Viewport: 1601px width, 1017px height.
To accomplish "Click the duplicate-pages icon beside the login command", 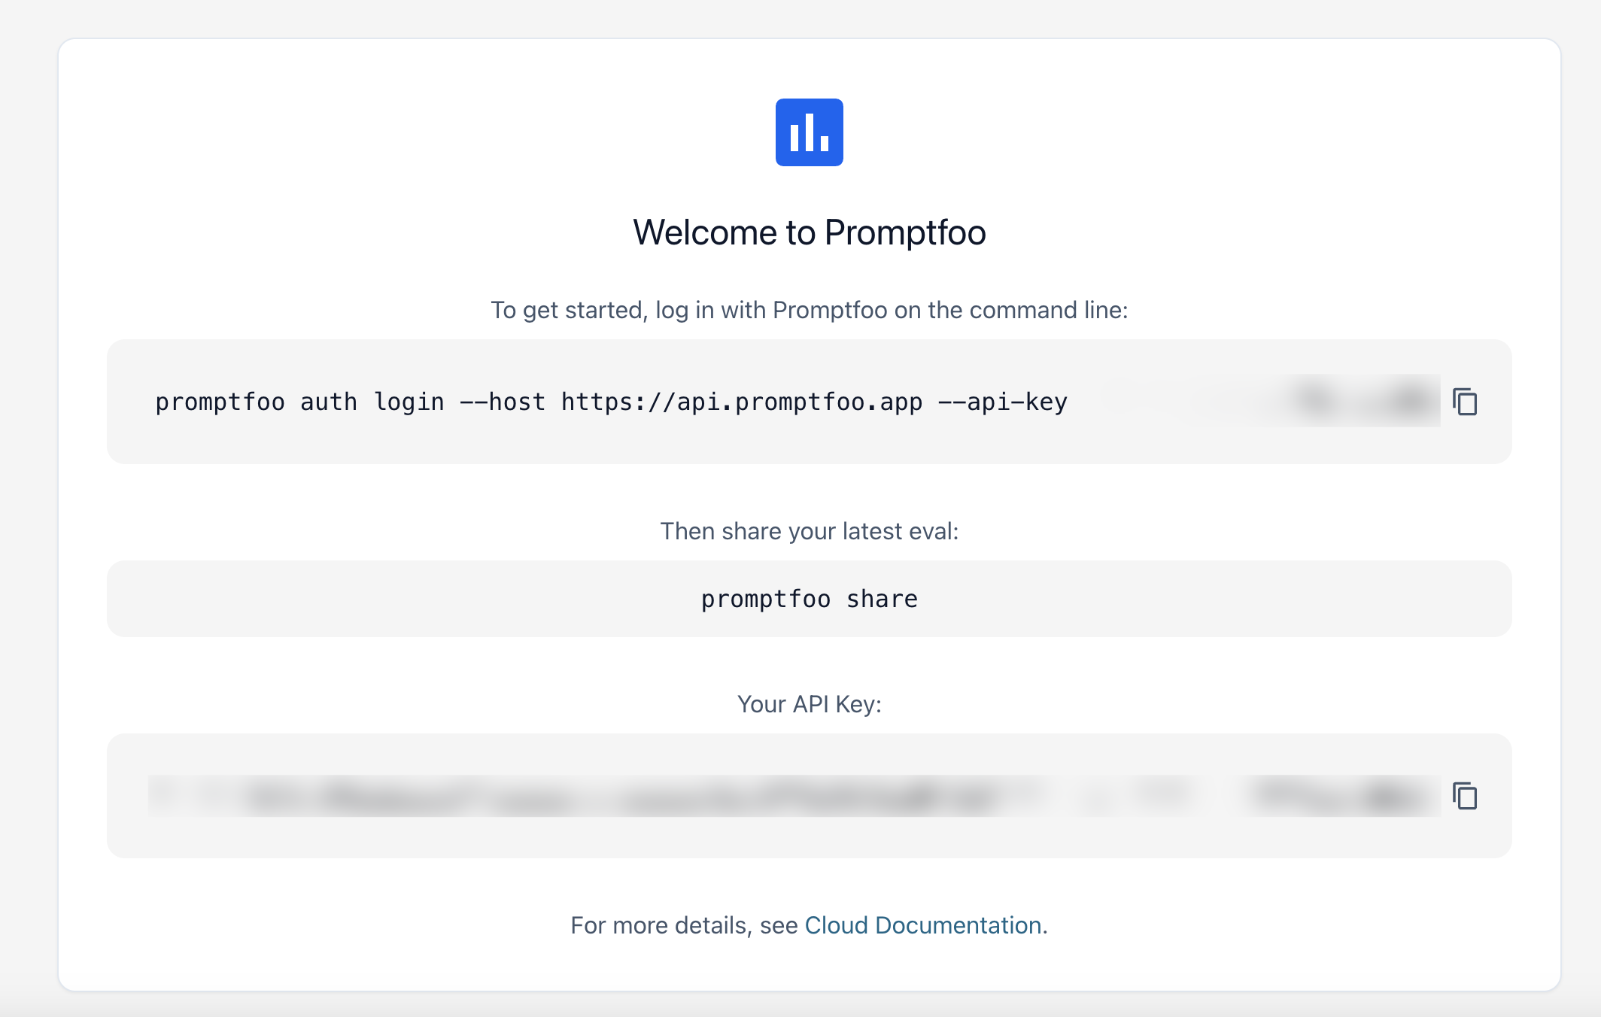I will pyautogui.click(x=1466, y=402).
